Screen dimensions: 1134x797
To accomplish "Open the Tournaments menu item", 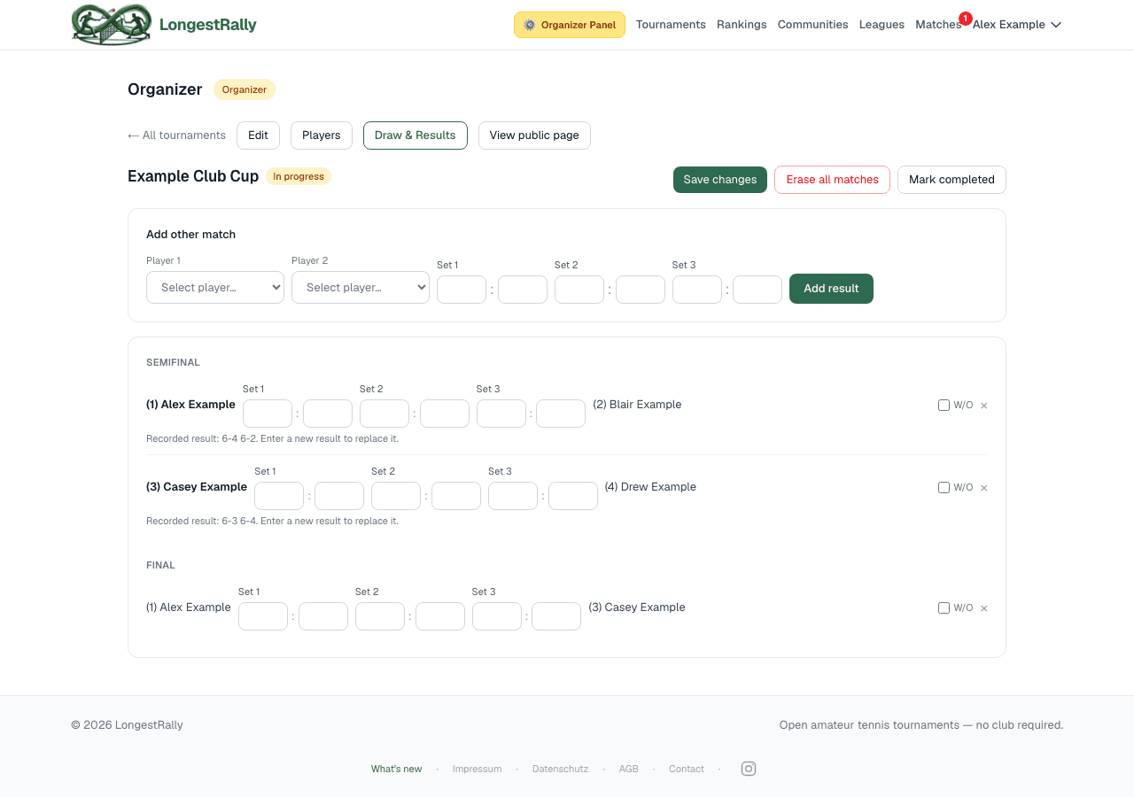I will 671,25.
